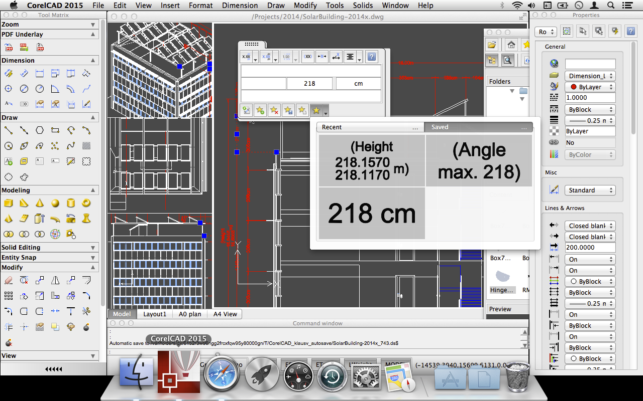The height and width of the screenshot is (401, 643).
Task: Select the "218 cm" saved favorite
Action: [372, 214]
